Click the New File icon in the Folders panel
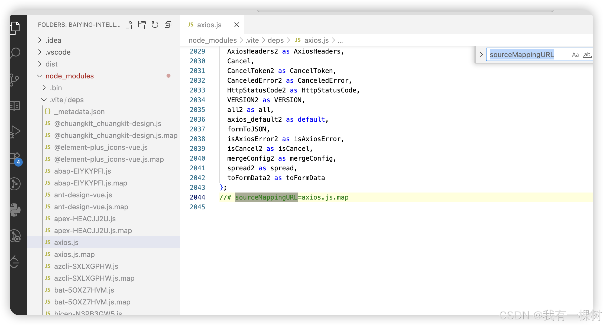 (x=129, y=25)
